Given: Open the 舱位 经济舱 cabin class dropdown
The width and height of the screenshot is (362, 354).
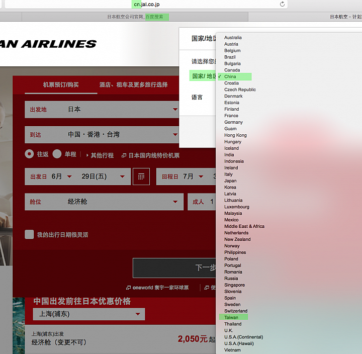Looking at the screenshot, I should pyautogui.click(x=104, y=202).
